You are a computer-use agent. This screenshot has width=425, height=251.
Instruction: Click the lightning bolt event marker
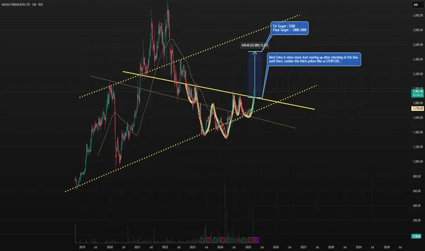(x=253, y=240)
